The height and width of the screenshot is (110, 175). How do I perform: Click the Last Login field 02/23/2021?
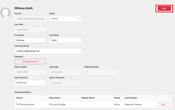coord(65,72)
